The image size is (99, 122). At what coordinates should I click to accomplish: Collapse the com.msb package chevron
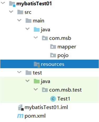[x=36, y=38]
